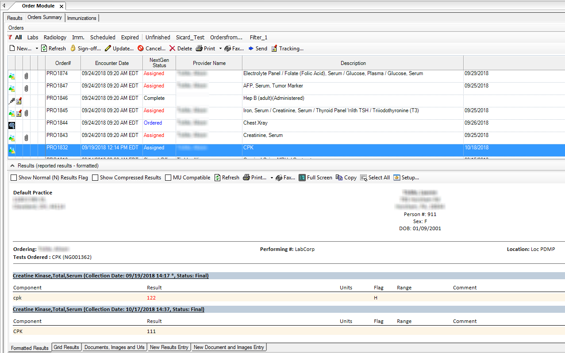This screenshot has width=565, height=353.
Task: Show Unfinished orders filter
Action: pos(158,38)
